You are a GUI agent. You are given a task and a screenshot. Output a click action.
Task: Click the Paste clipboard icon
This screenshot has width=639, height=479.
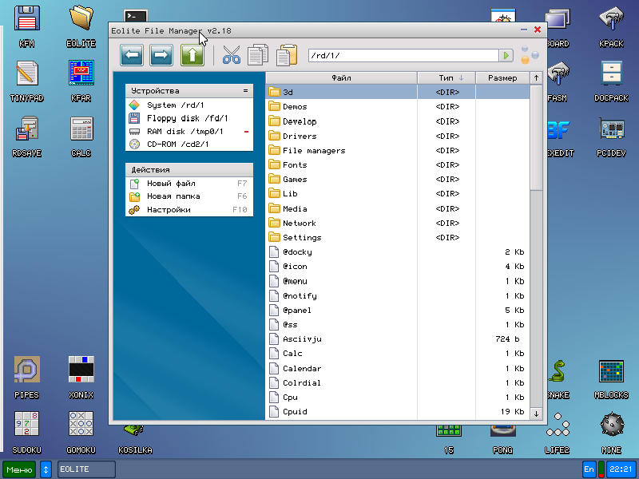pyautogui.click(x=285, y=55)
